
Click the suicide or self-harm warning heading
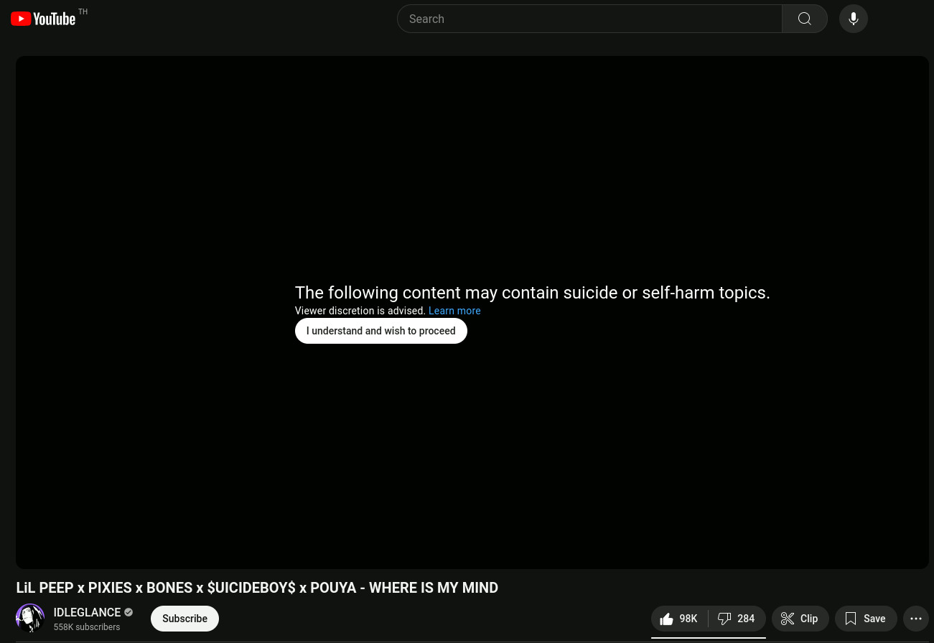point(532,293)
